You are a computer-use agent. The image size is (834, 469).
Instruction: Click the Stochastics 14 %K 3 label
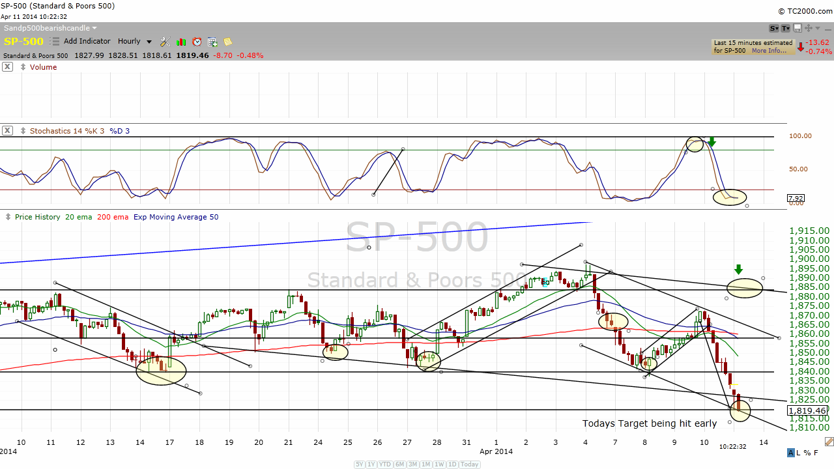click(67, 131)
